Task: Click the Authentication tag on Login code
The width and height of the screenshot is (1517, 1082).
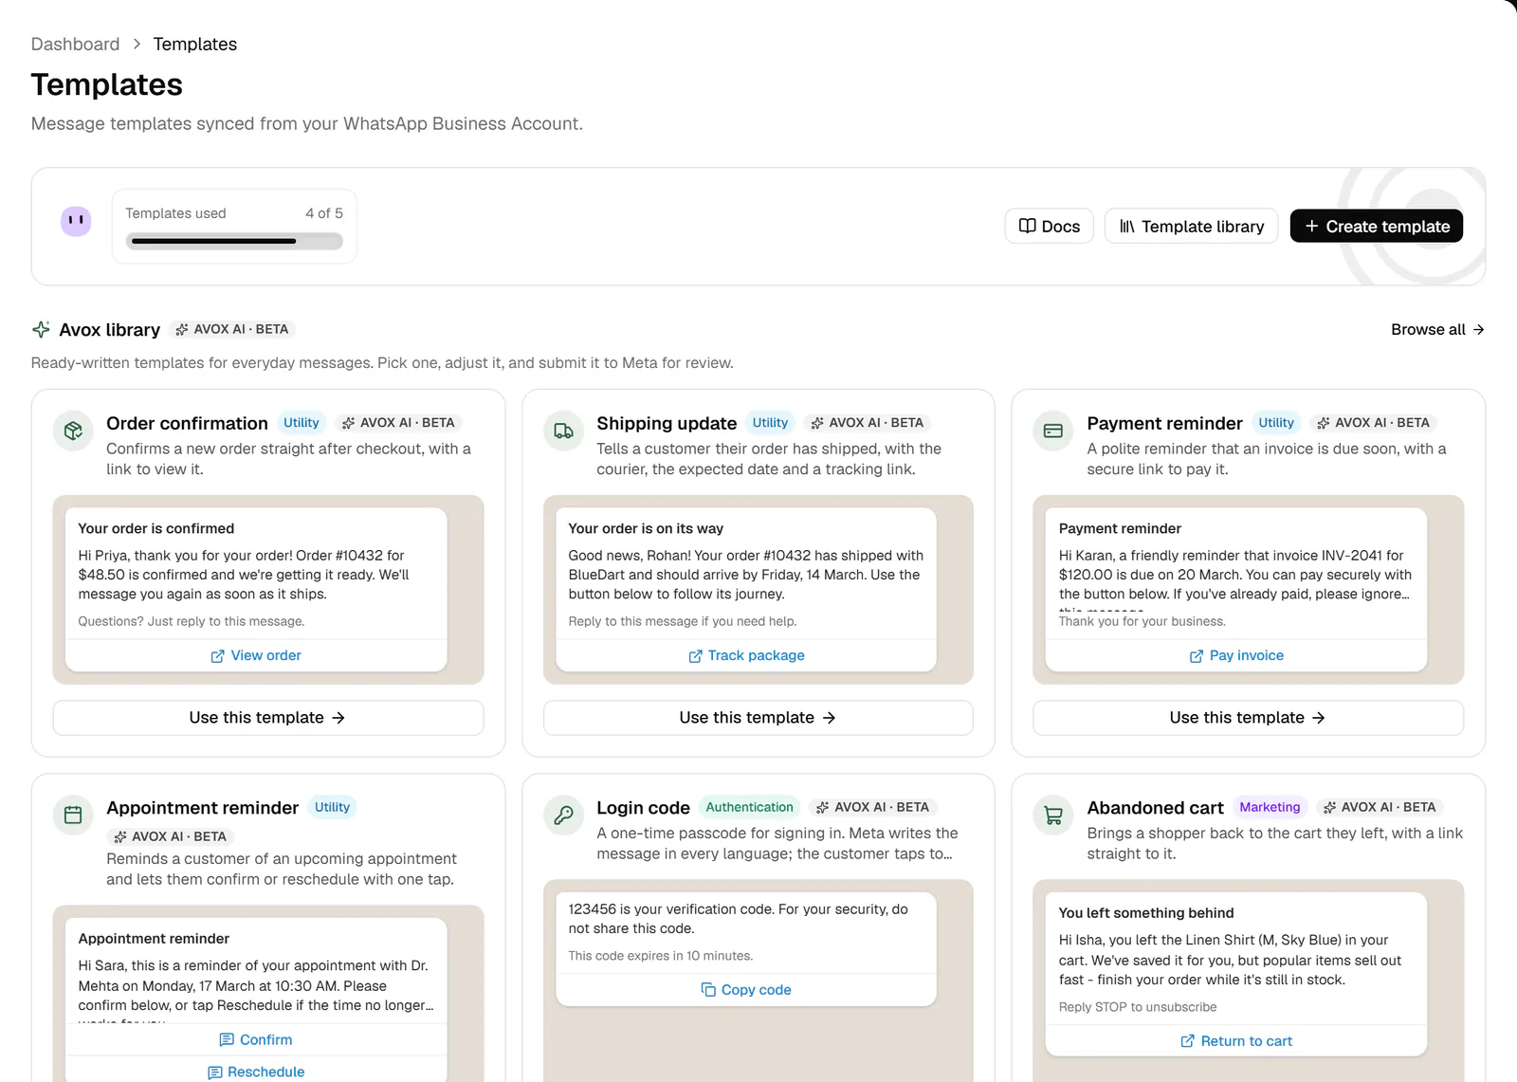Action: pos(749,807)
